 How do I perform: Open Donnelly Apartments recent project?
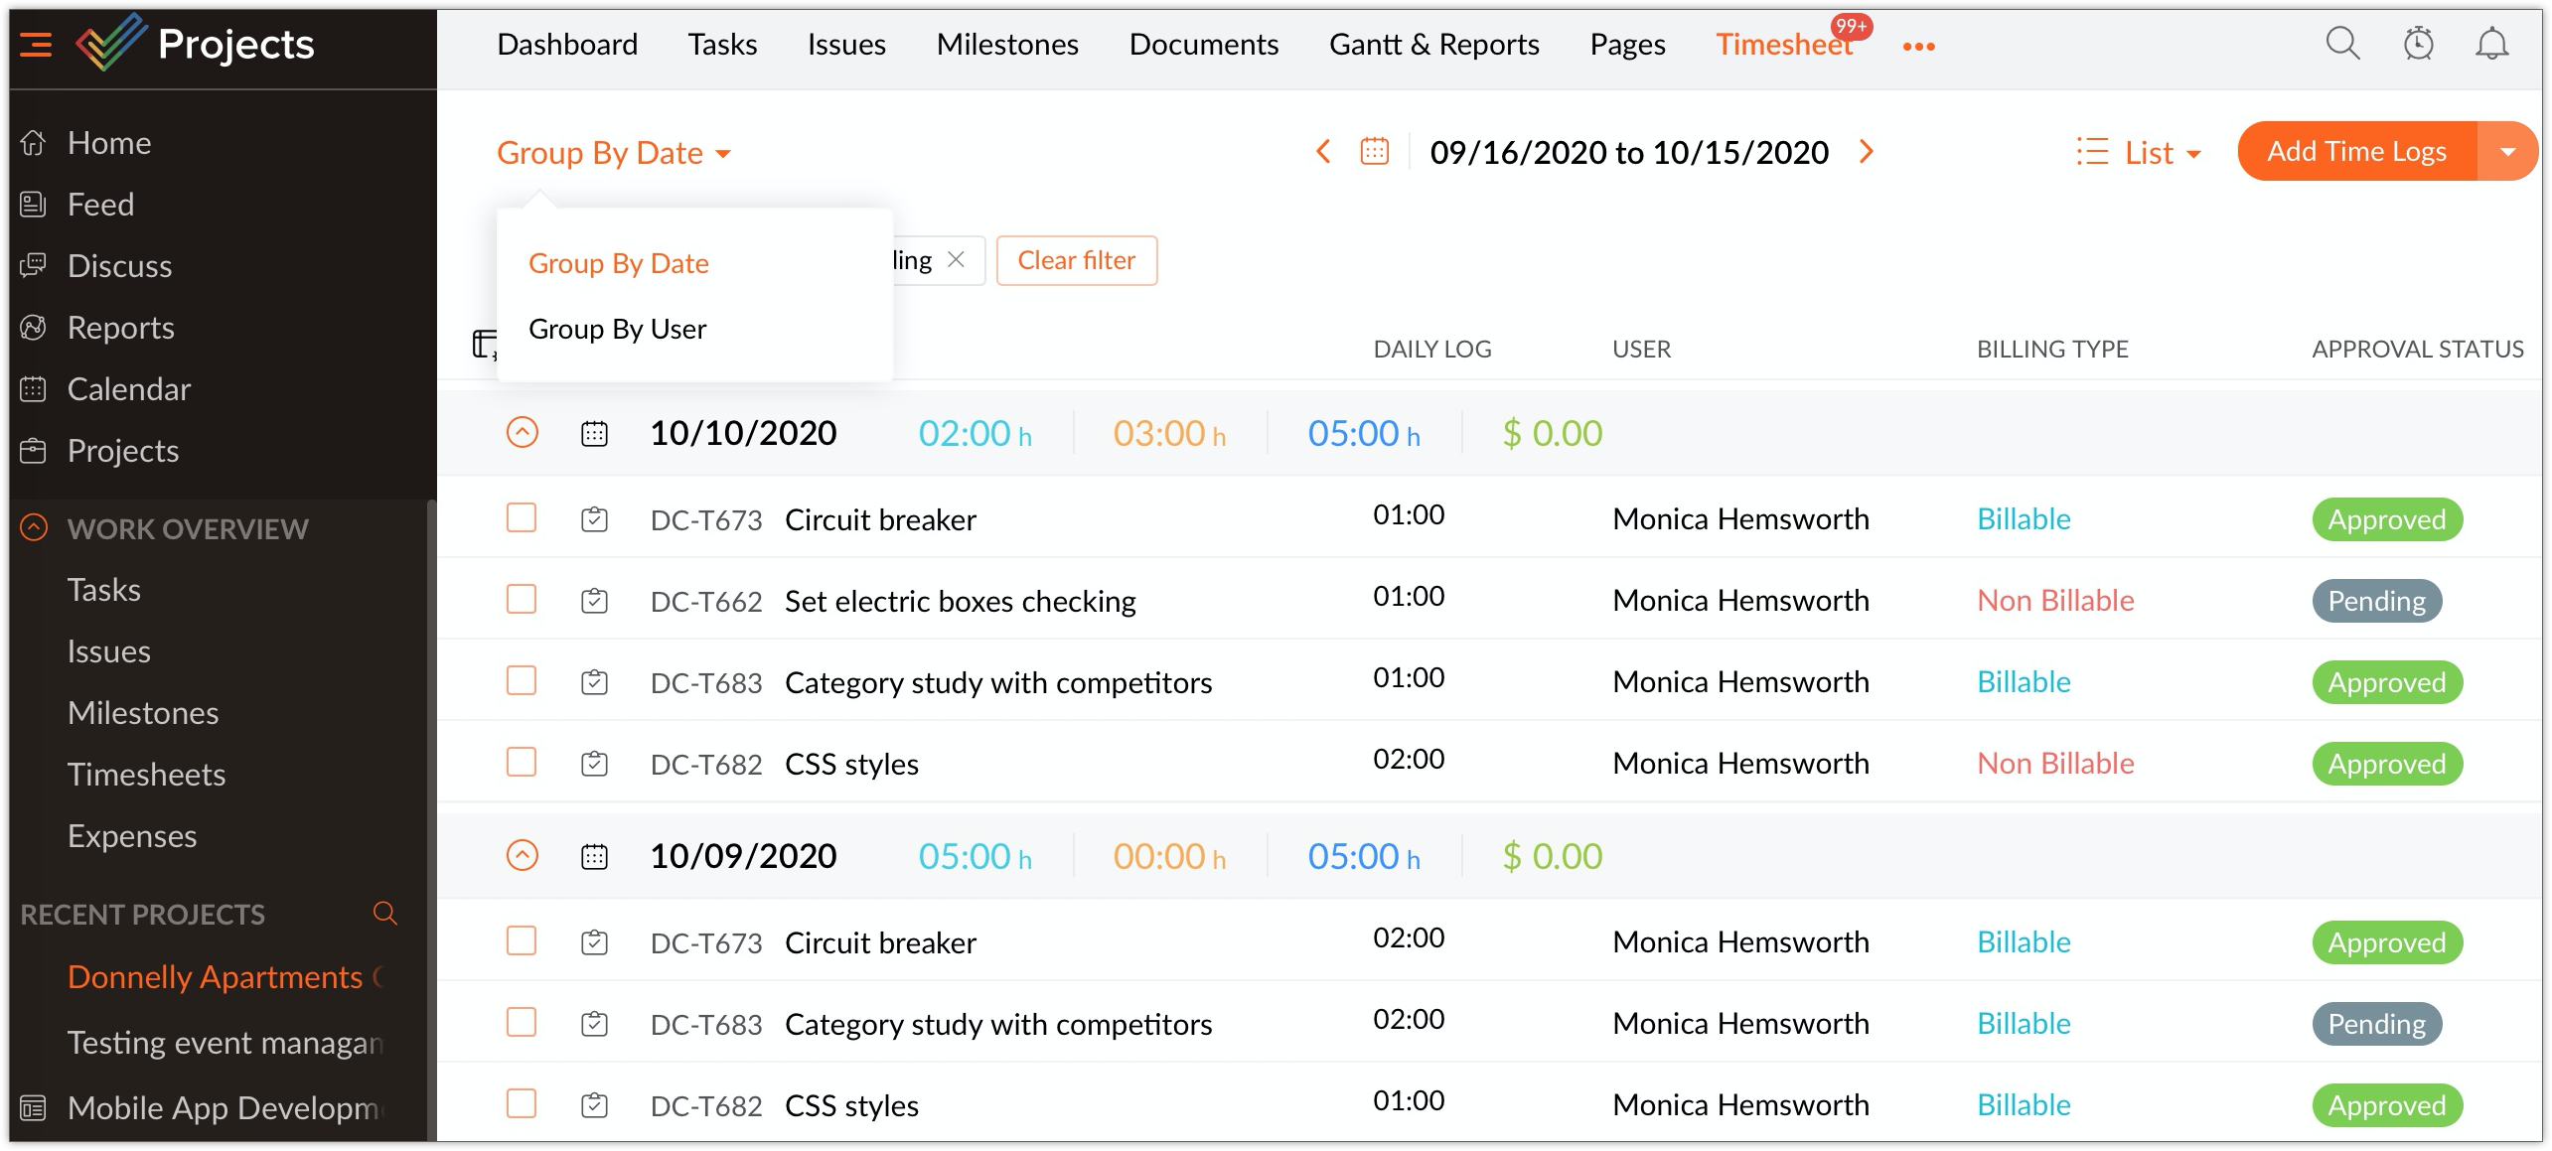215,976
